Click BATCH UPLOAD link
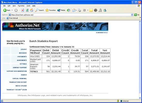The width and height of the screenshot is (142, 103). pos(21,86)
